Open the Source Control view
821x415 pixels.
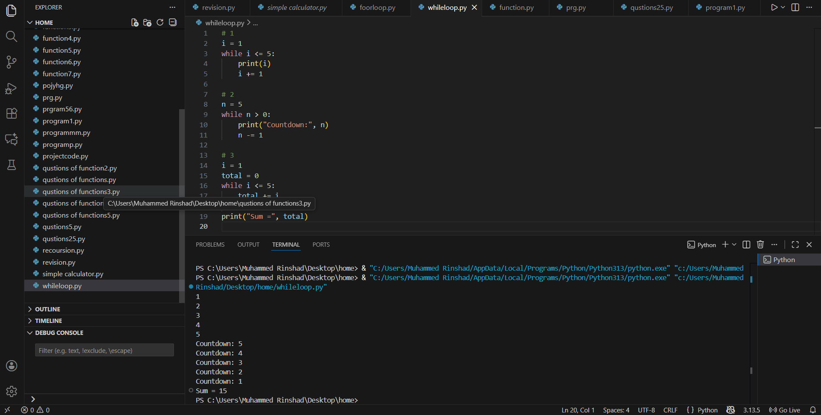coord(12,62)
